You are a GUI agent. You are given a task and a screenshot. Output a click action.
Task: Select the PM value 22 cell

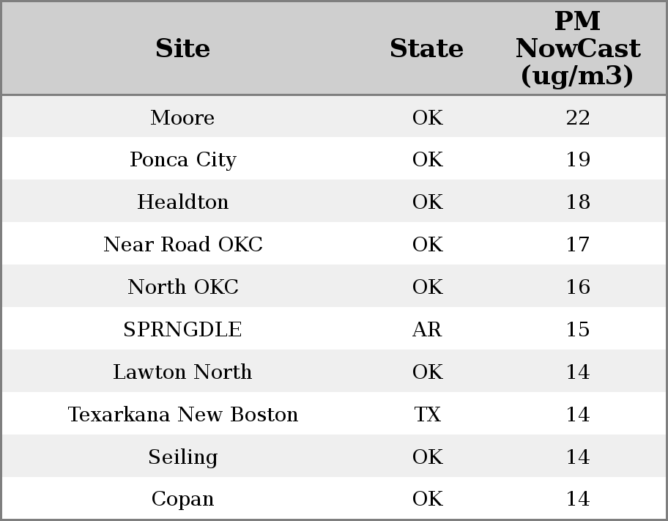point(577,117)
